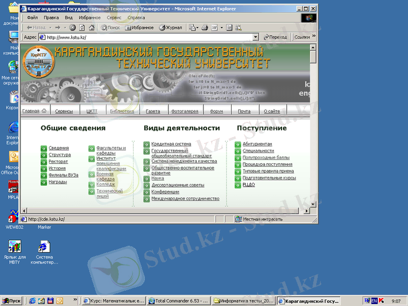Image resolution: width=408 pixels, height=306 pixels.
Task: Open the Сервис menu
Action: tap(114, 17)
